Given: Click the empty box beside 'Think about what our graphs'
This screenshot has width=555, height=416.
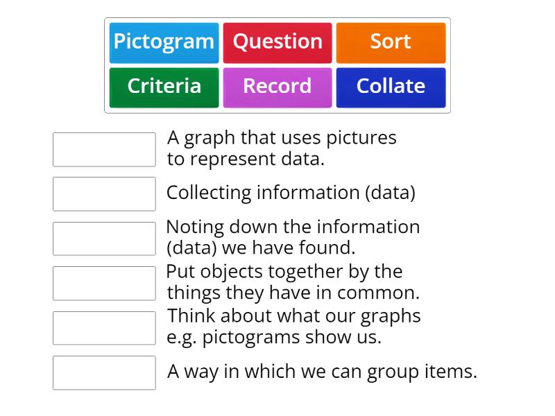Looking at the screenshot, I should click(104, 328).
